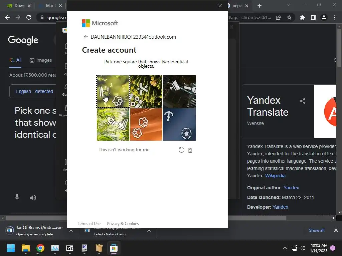Image resolution: width=342 pixels, height=256 pixels.
Task: Click the Yandex Translate logo image
Action: coord(325,111)
